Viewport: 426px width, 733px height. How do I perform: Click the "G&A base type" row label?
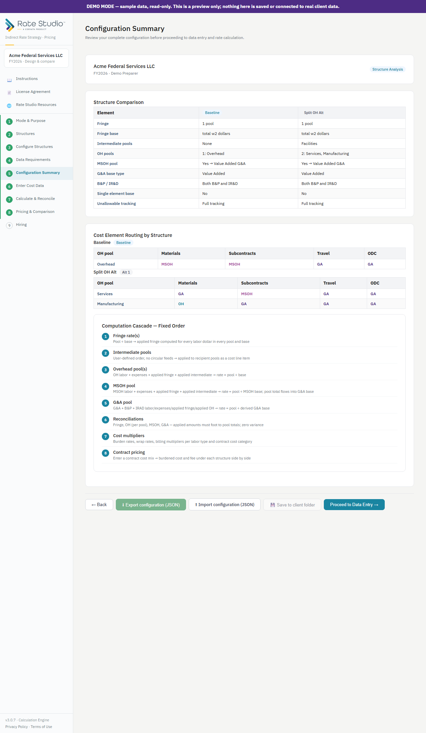coord(110,174)
